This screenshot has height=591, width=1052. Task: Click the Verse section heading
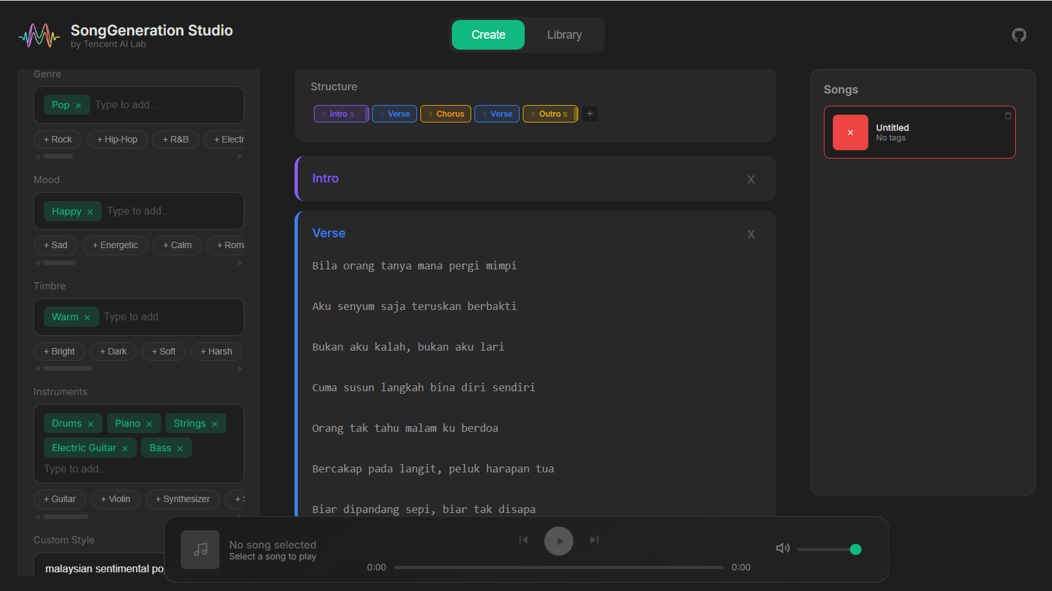329,233
